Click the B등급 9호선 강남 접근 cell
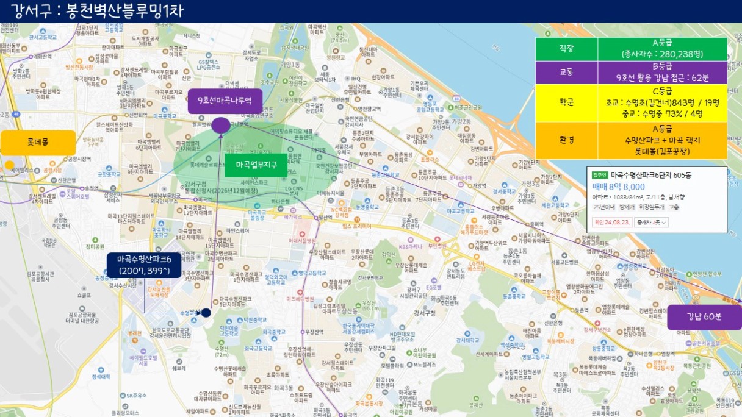This screenshot has width=742, height=417. coord(663,73)
